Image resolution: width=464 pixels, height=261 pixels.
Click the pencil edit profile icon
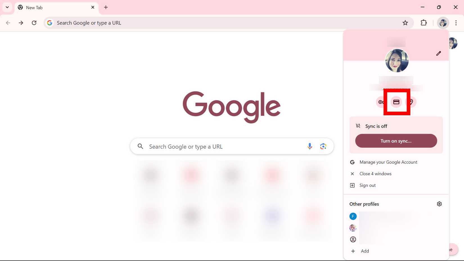[x=438, y=53]
